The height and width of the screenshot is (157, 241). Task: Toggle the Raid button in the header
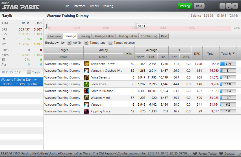[199, 6]
